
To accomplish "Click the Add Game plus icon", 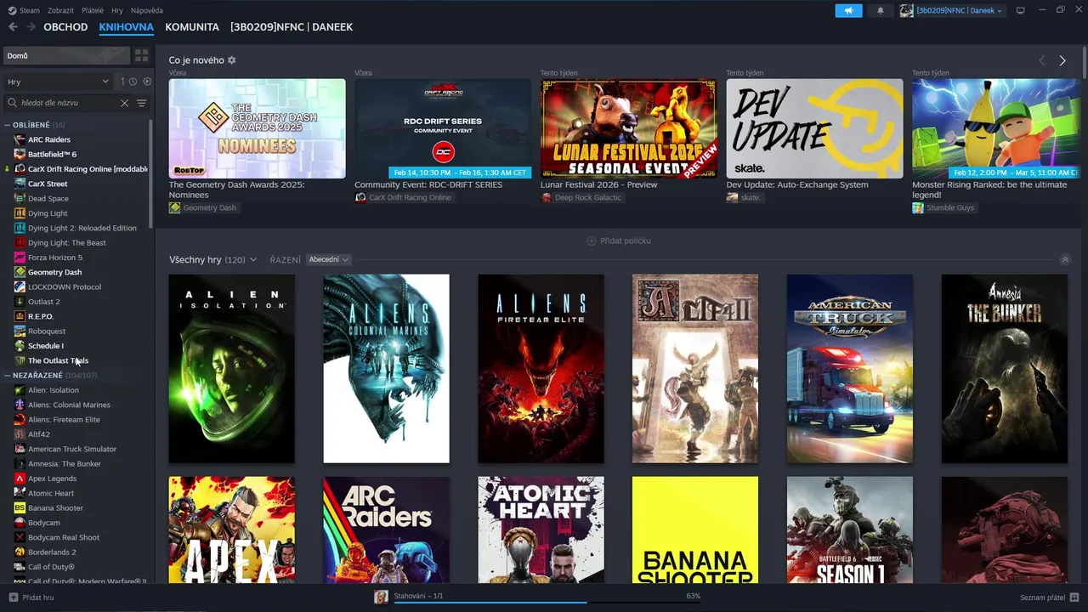I will click(13, 598).
